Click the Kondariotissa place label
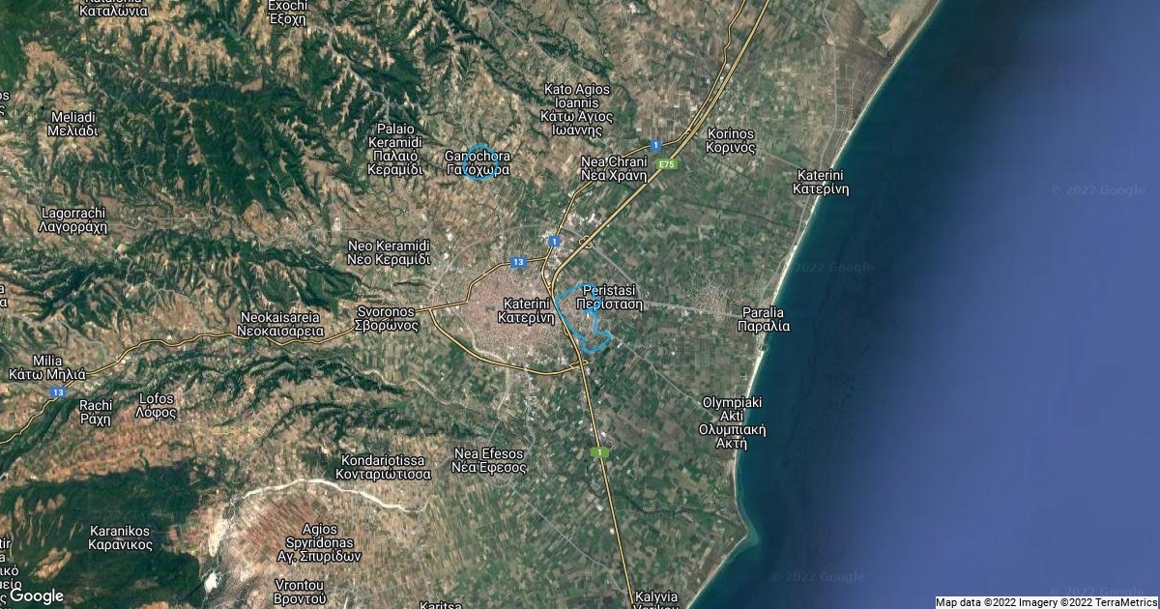This screenshot has height=609, width=1160. [x=383, y=467]
